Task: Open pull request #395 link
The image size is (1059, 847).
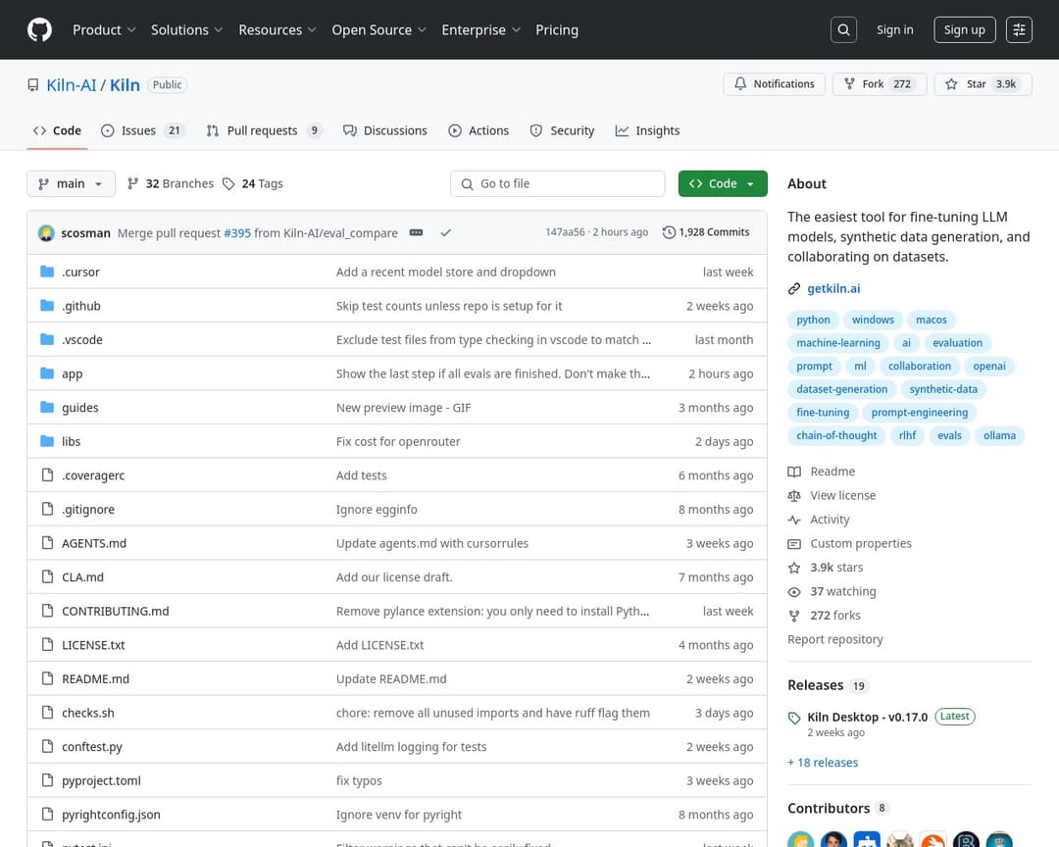Action: coord(237,233)
